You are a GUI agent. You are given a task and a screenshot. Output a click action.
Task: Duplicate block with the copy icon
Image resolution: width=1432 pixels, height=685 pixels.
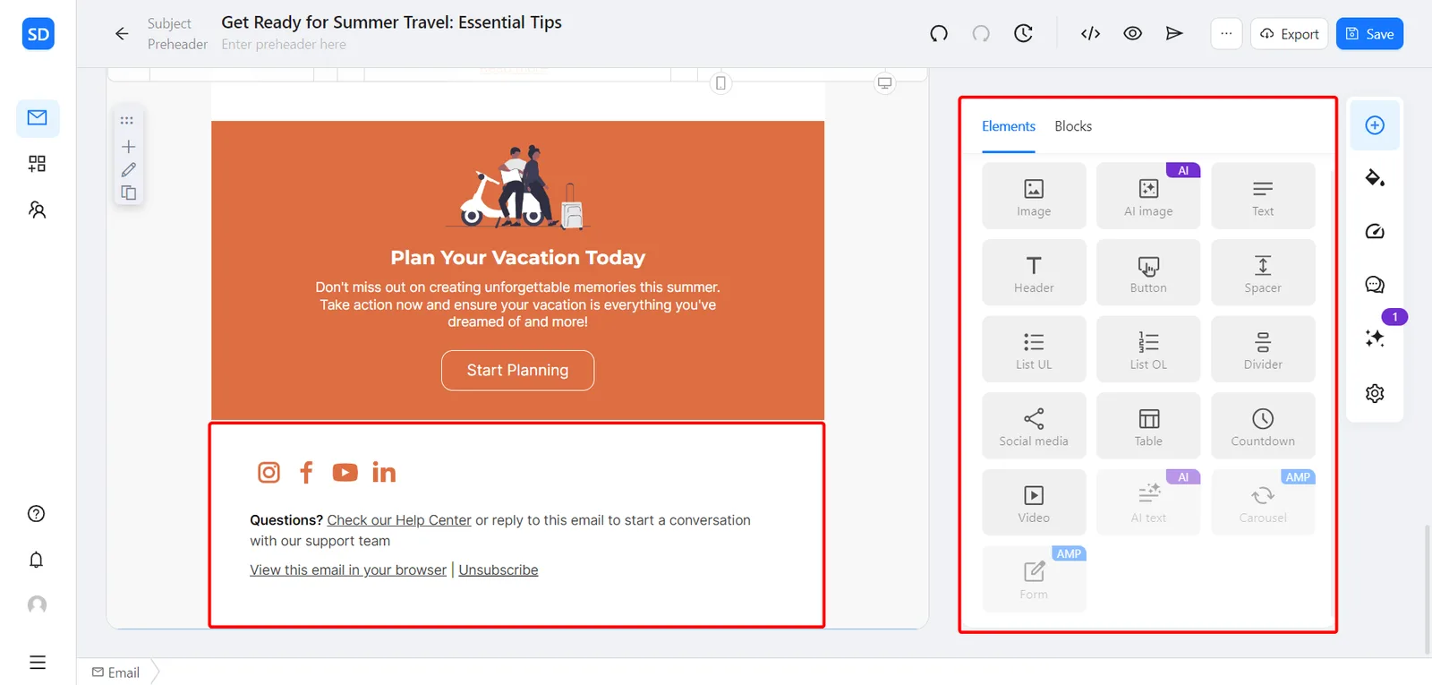(x=128, y=193)
